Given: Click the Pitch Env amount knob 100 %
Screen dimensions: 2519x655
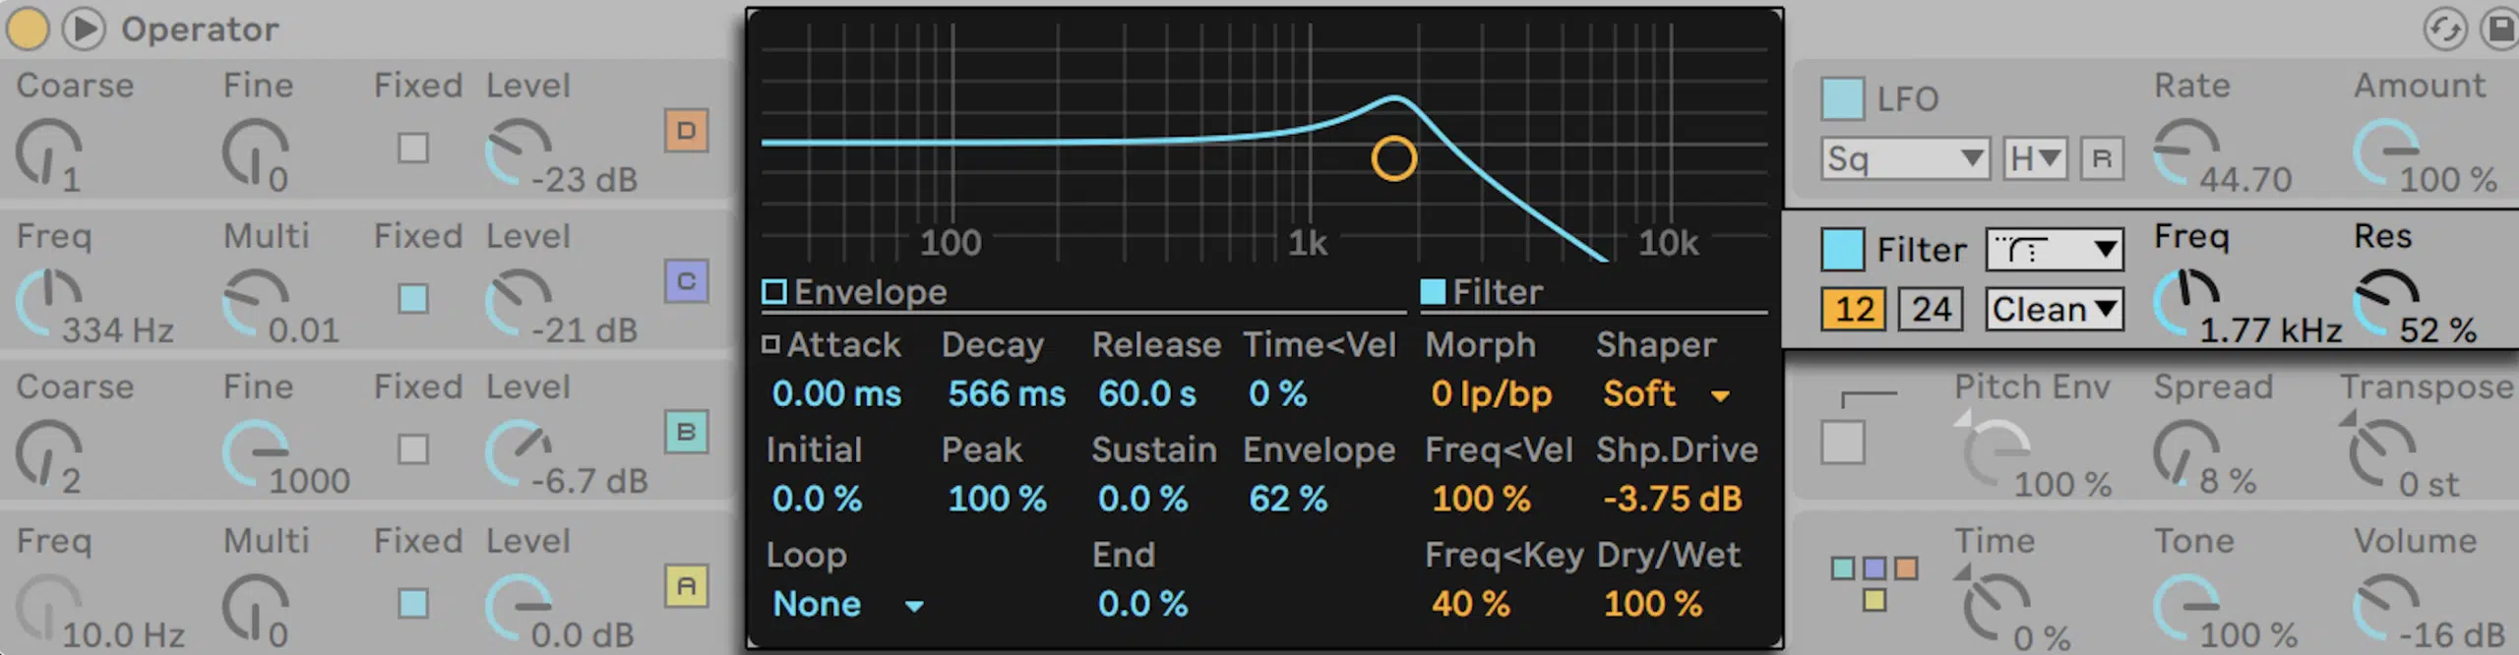Looking at the screenshot, I should [x=1996, y=453].
